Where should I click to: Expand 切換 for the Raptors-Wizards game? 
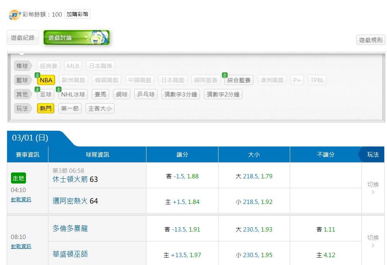click(373, 241)
